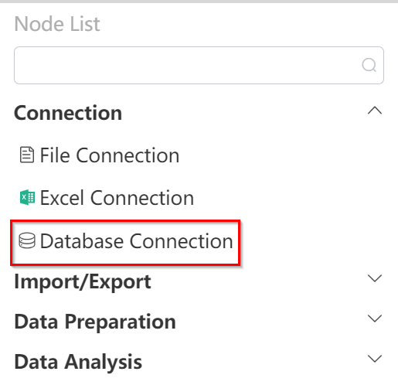Viewport: 398px width, 385px height.
Task: Expand the Import/Export chevron arrow
Action: 375,278
